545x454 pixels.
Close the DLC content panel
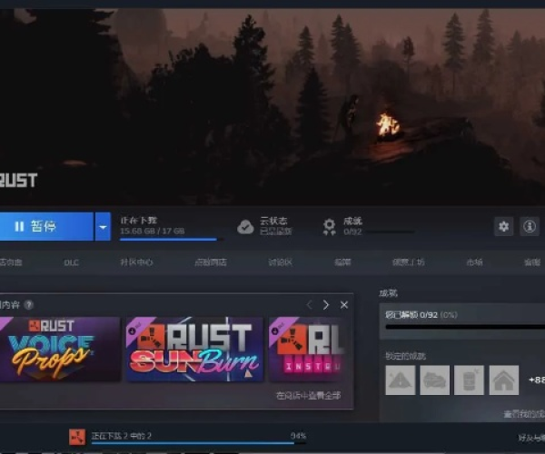[344, 305]
